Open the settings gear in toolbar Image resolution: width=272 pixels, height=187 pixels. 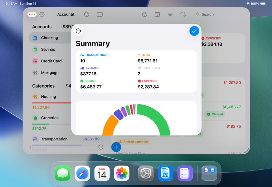pyautogui.click(x=42, y=15)
